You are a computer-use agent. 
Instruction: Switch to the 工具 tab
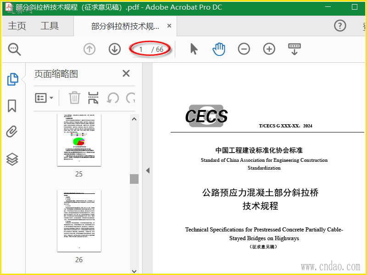click(x=50, y=26)
